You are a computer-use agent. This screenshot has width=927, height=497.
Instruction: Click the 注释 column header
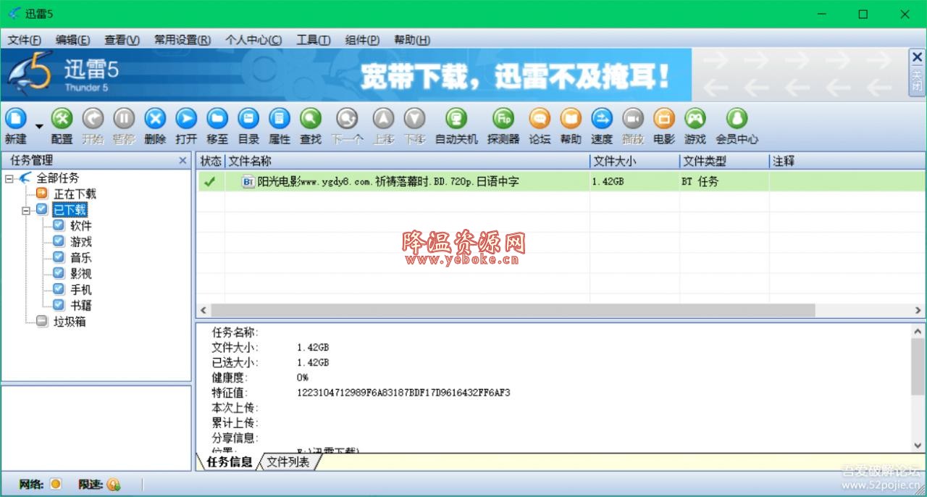click(x=847, y=161)
